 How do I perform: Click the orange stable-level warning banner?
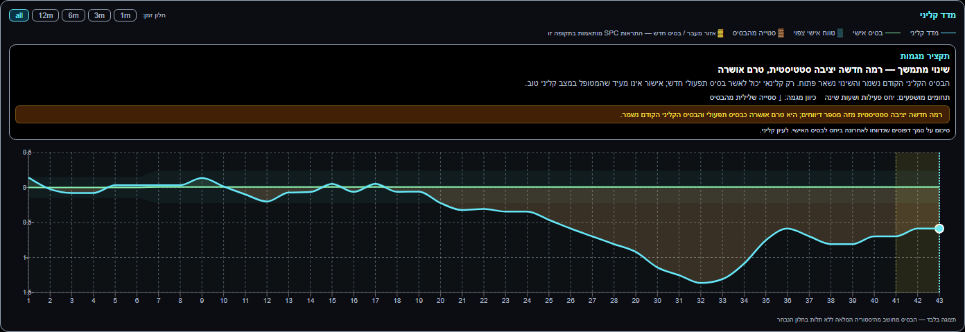click(x=483, y=114)
